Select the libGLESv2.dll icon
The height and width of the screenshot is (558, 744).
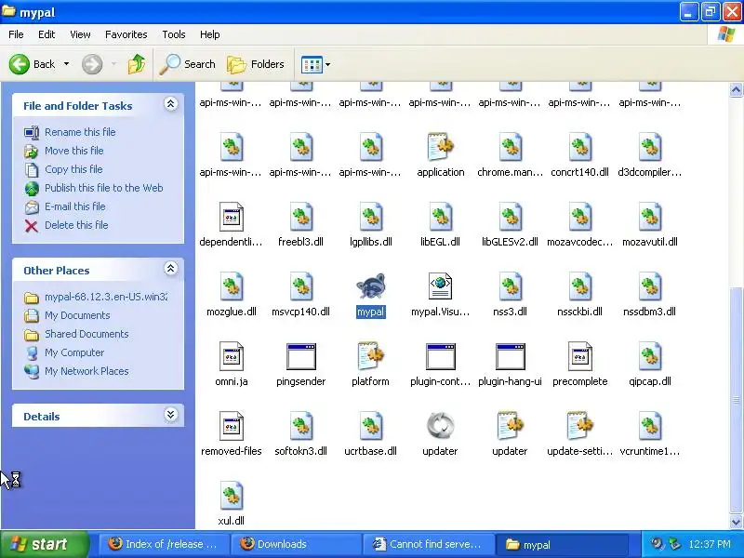510,217
